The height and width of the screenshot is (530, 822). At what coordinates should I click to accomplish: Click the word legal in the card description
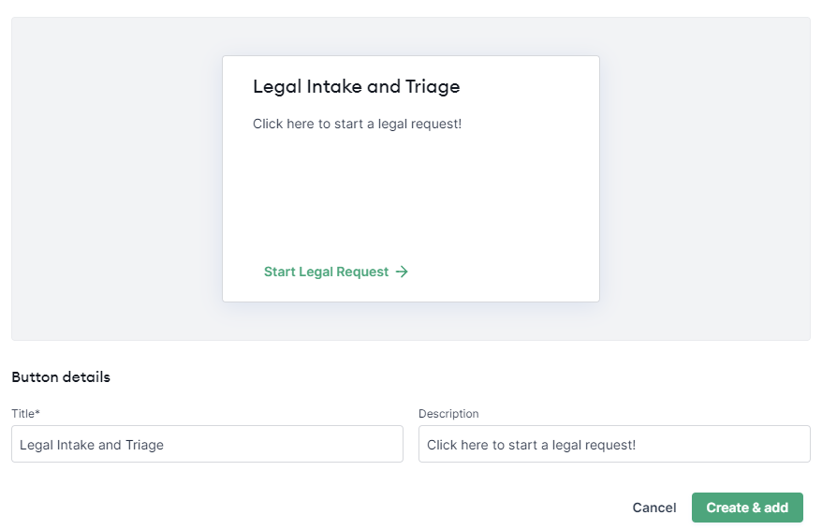391,125
